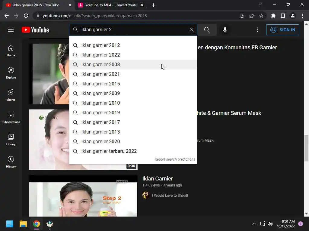The width and height of the screenshot is (309, 231).
Task: Toggle Chrome side panel icon
Action: pyautogui.click(x=283, y=16)
